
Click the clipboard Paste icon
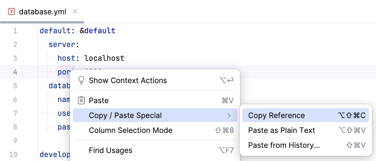click(x=81, y=101)
